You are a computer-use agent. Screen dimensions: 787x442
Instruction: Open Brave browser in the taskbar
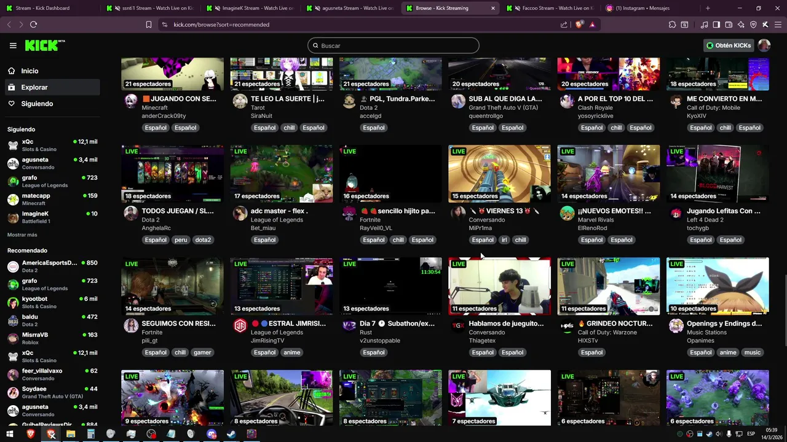pyautogui.click(x=31, y=434)
